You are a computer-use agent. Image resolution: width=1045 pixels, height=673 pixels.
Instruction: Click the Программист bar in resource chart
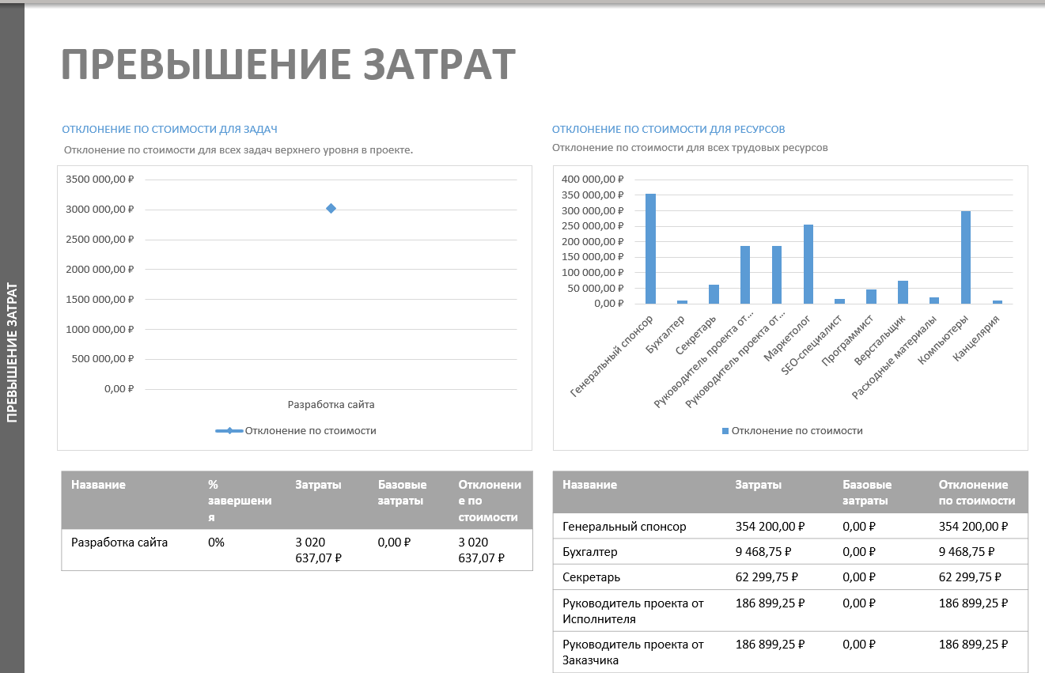pyautogui.click(x=871, y=297)
